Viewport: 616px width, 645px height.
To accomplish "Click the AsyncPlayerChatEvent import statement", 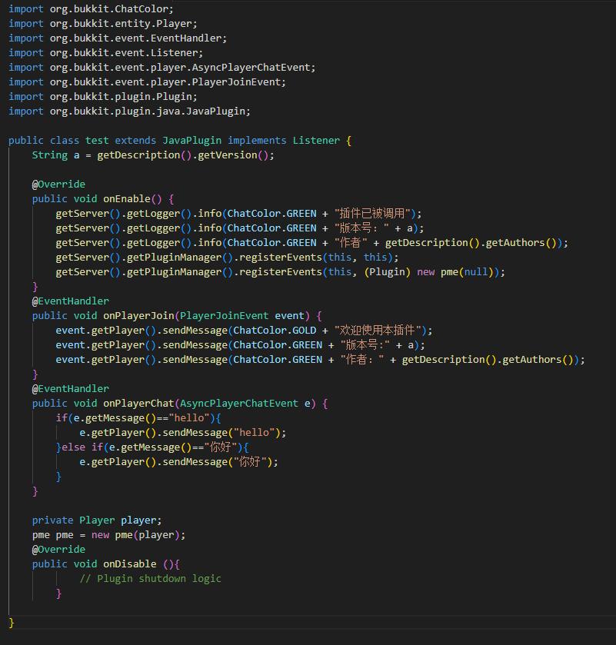I will click(x=161, y=68).
